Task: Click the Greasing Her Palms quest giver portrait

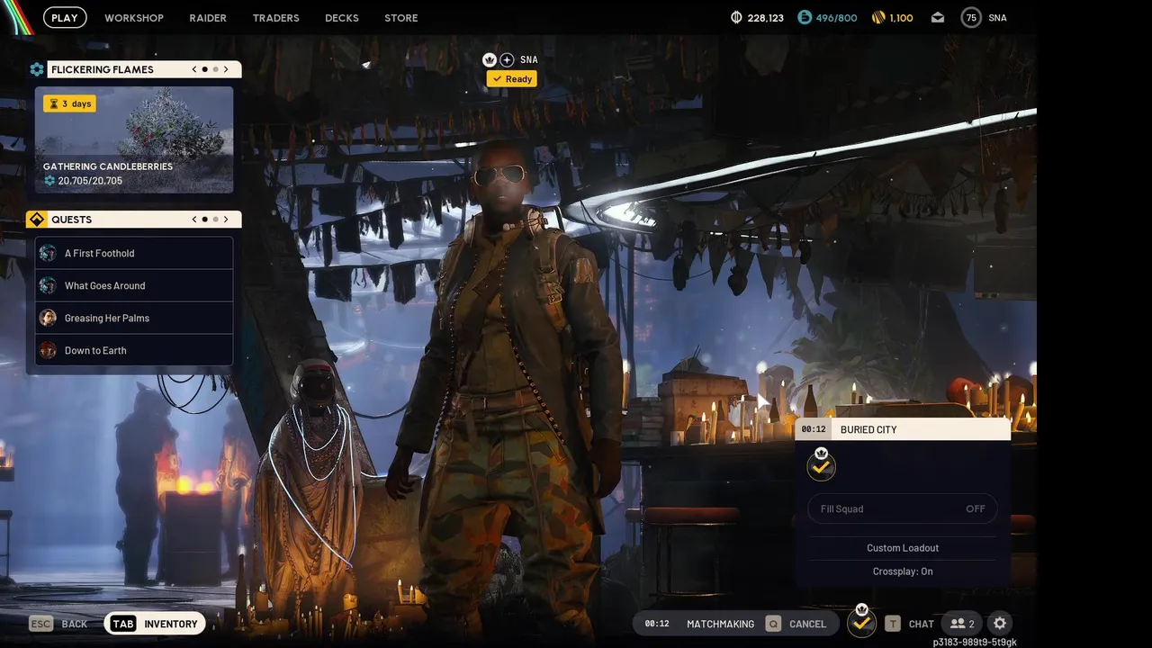Action: tap(48, 319)
